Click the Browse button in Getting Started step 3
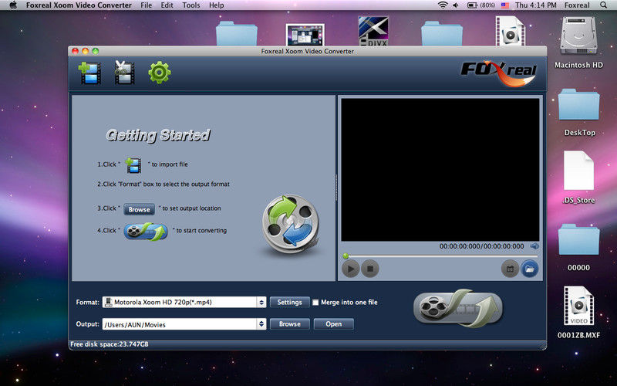617x386 pixels. pos(139,209)
